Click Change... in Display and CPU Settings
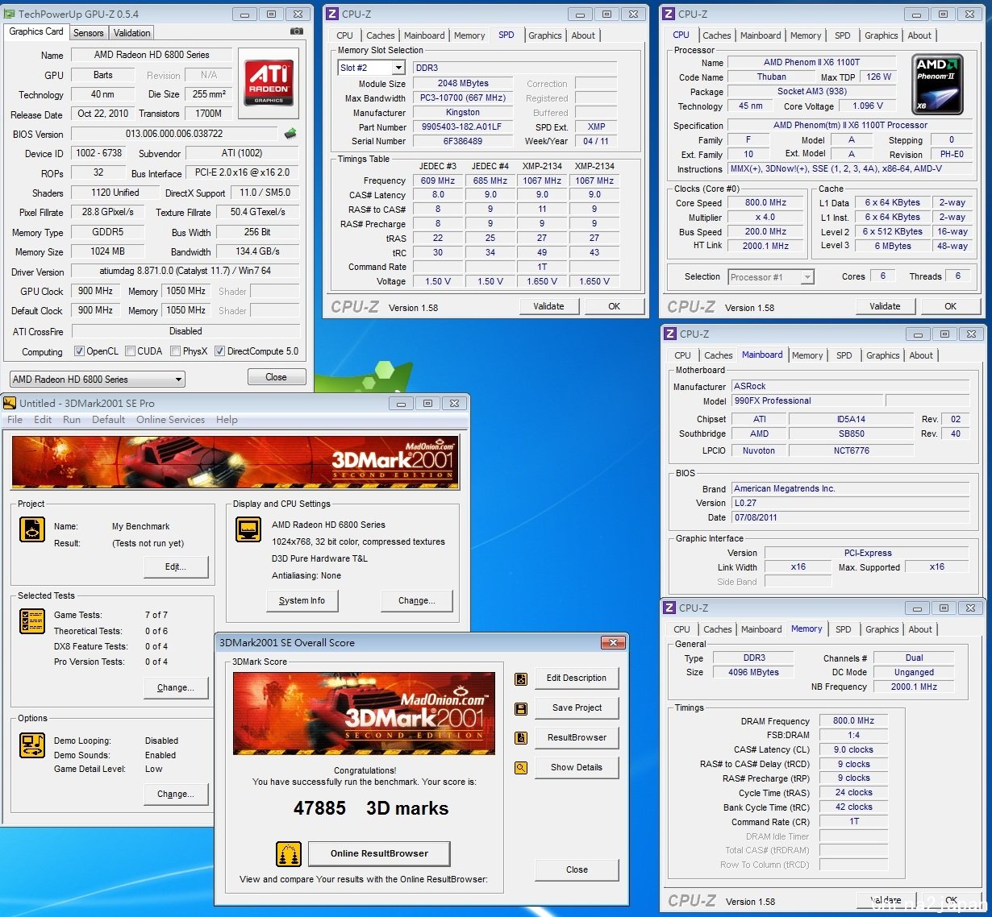The height and width of the screenshot is (917, 992). pyautogui.click(x=417, y=601)
